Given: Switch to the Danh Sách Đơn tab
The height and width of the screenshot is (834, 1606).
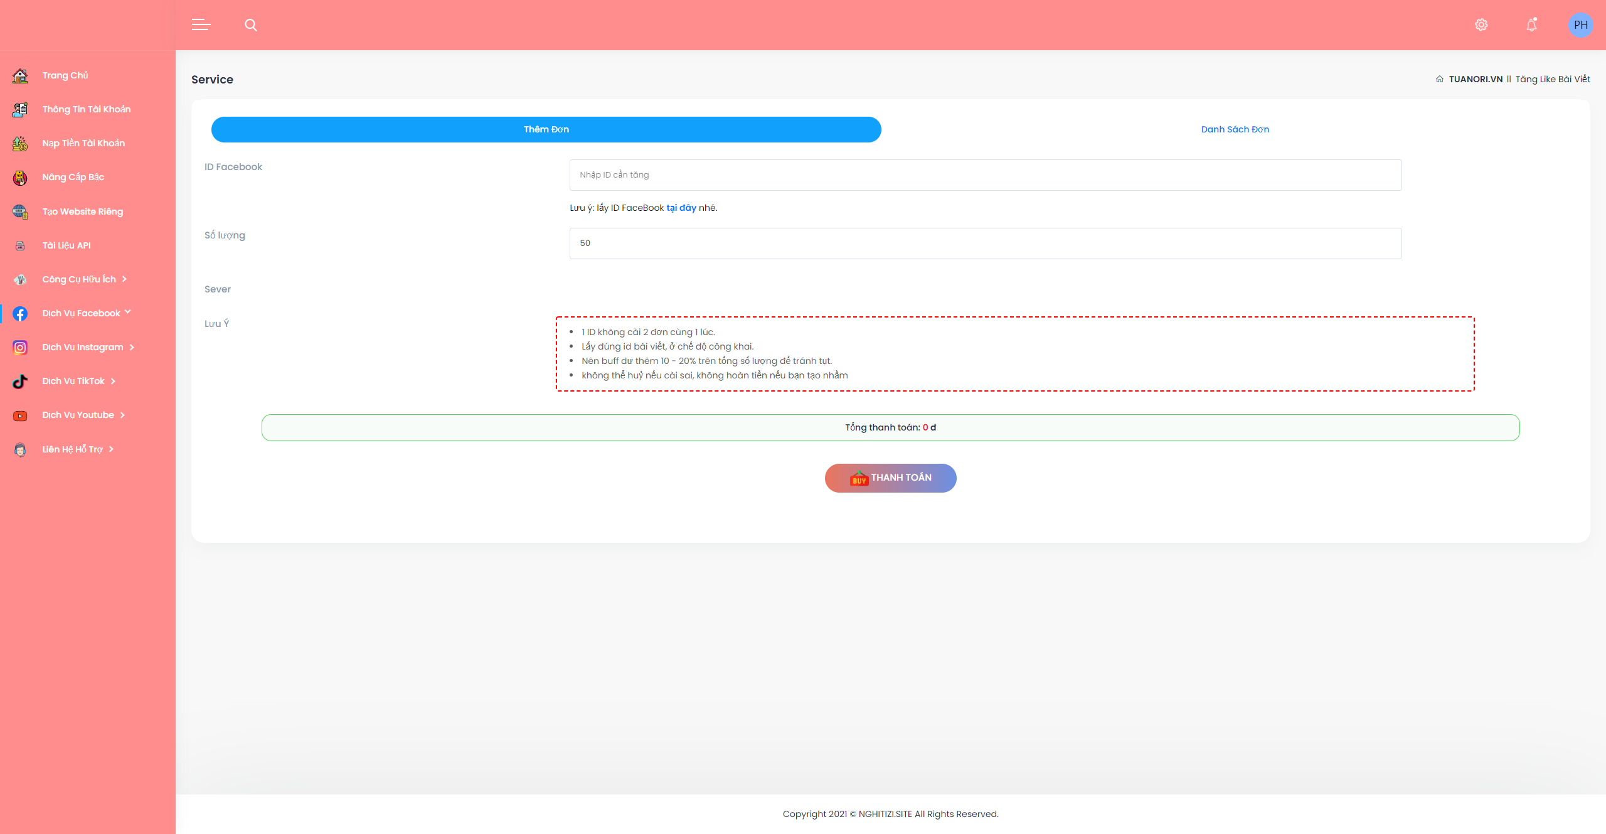Looking at the screenshot, I should [1235, 129].
